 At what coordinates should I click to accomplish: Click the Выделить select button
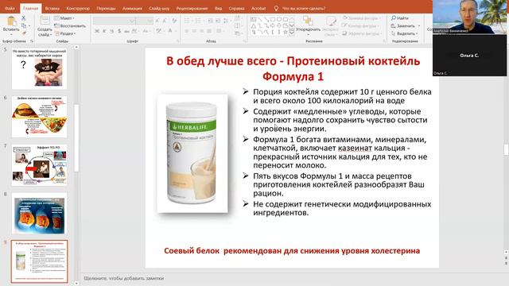click(x=405, y=33)
